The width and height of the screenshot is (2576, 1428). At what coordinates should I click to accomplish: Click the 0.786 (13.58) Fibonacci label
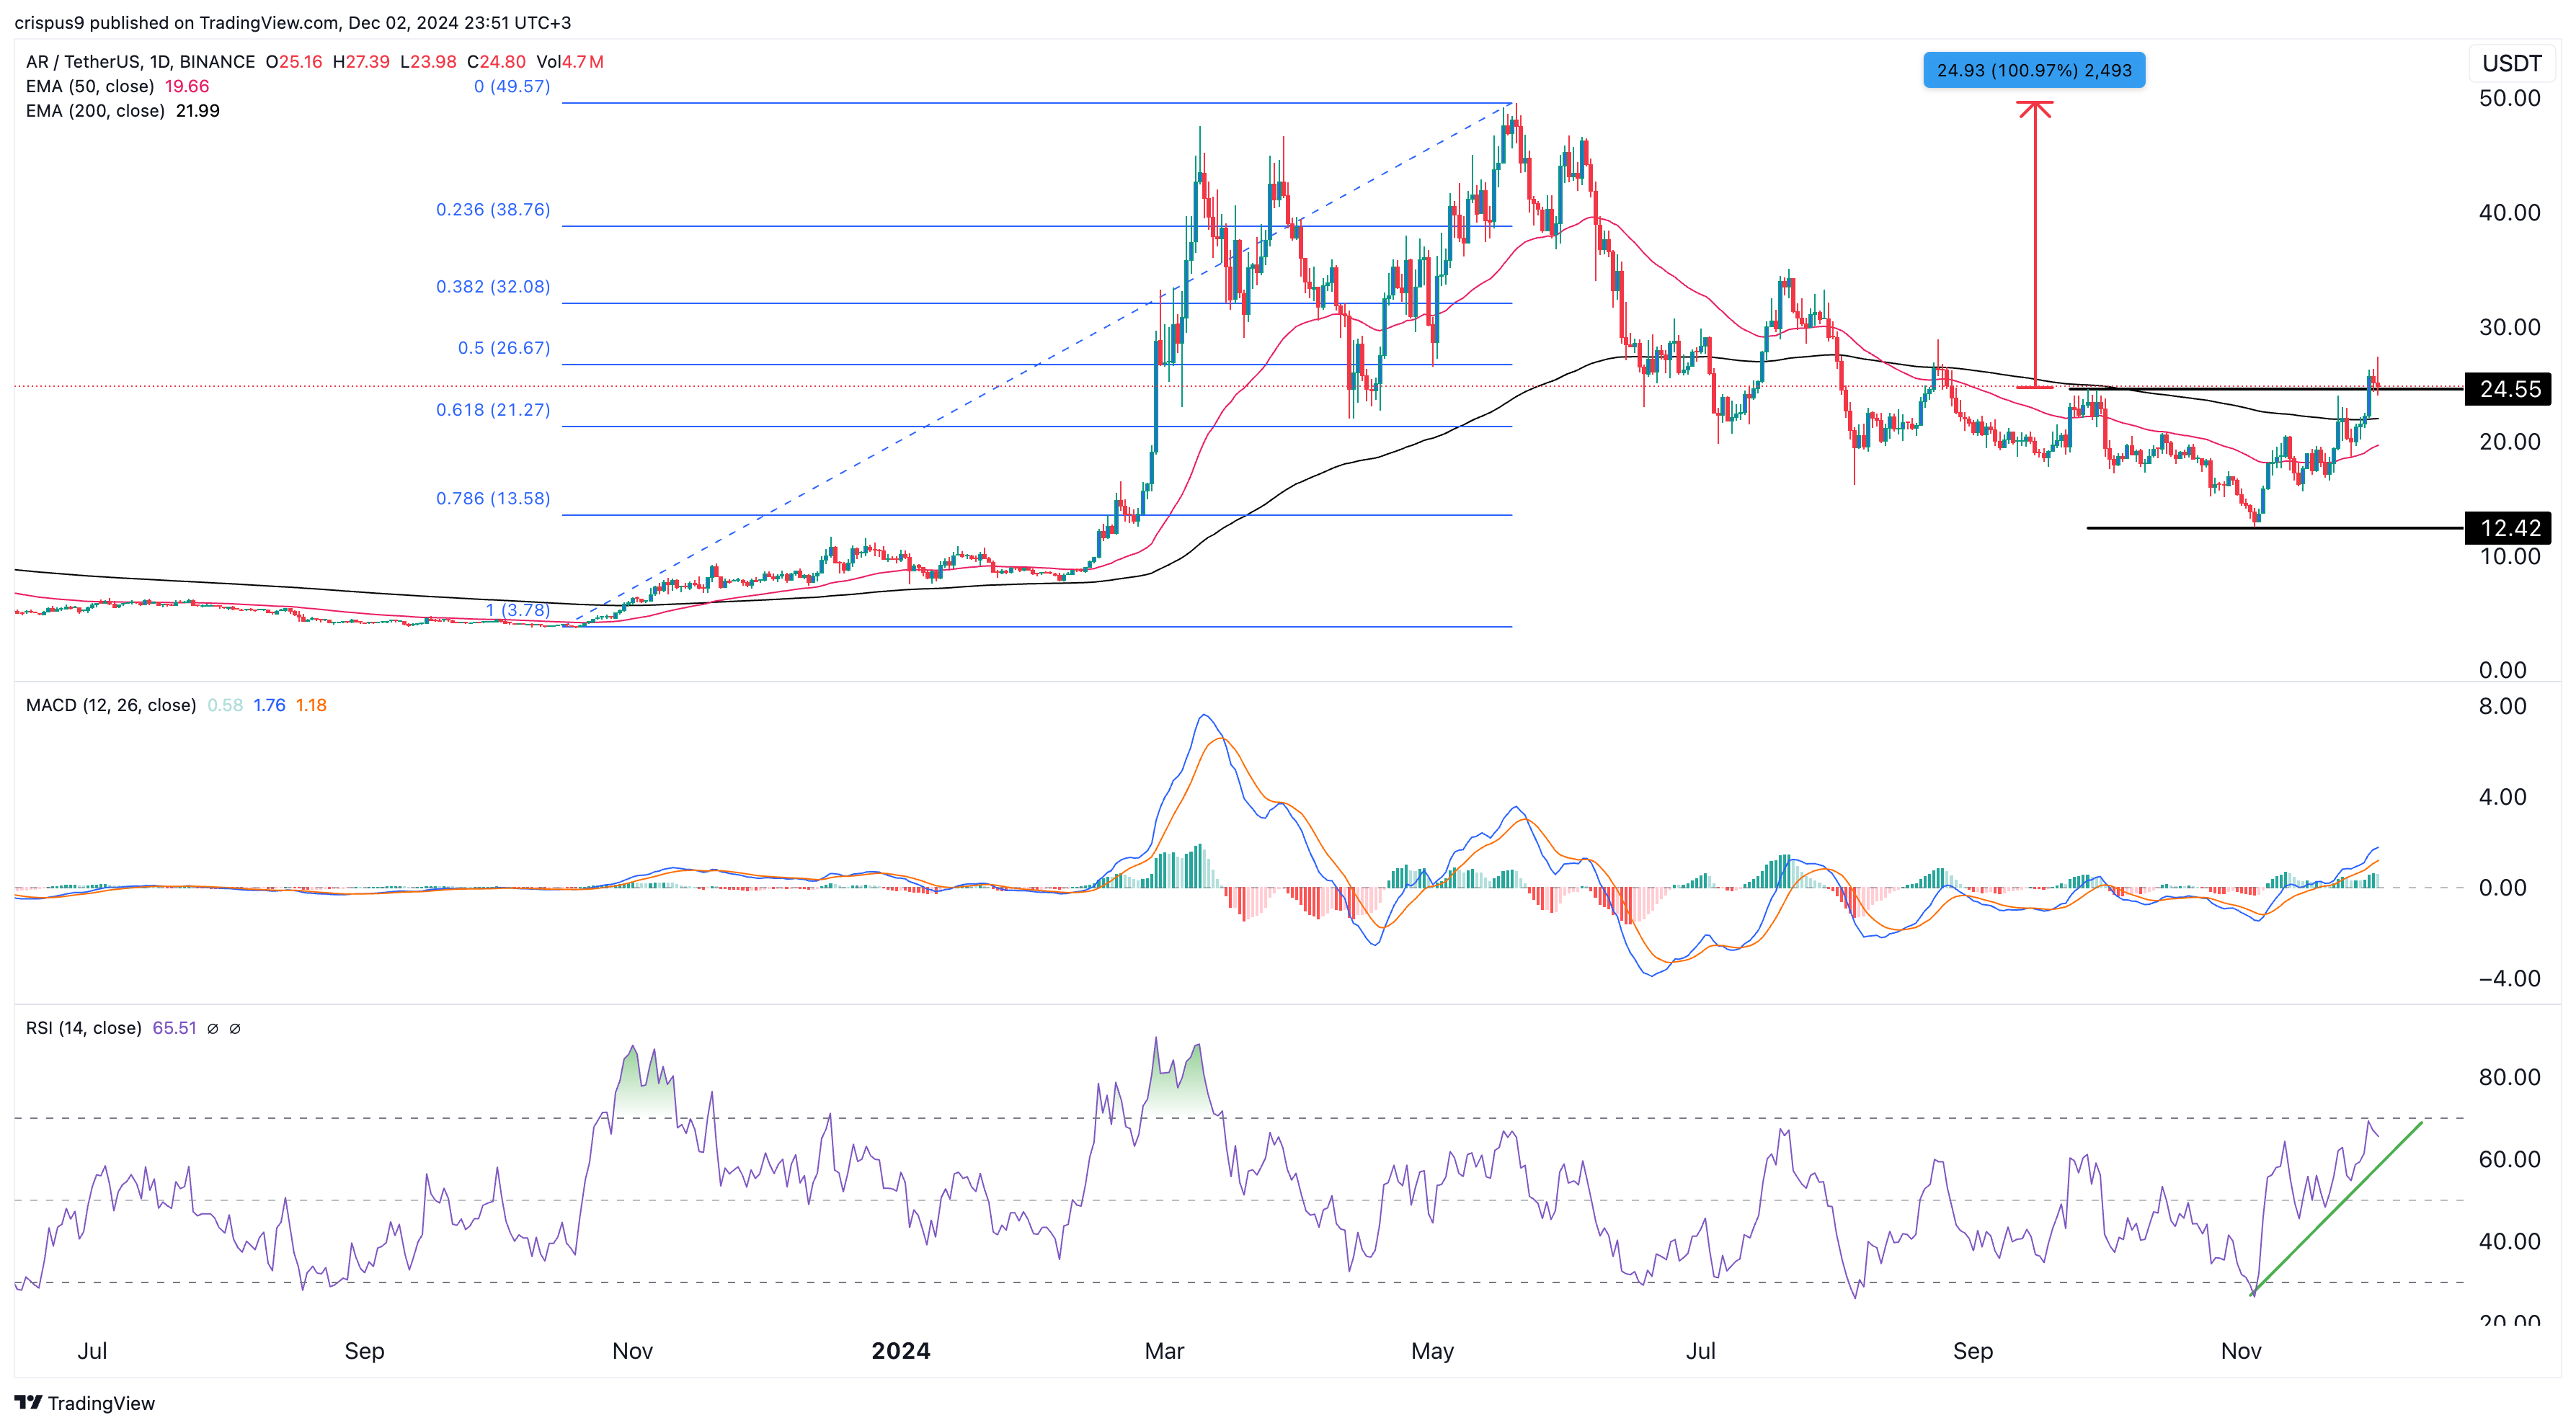point(493,498)
